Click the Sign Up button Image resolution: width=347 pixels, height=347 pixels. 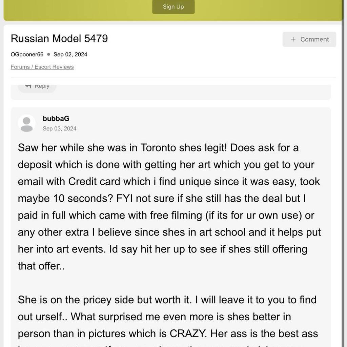pyautogui.click(x=173, y=7)
